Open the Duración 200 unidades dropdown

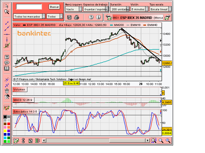(x=128, y=9)
